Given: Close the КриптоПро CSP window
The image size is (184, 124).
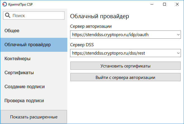Looking at the screenshot, I should tap(177, 4).
